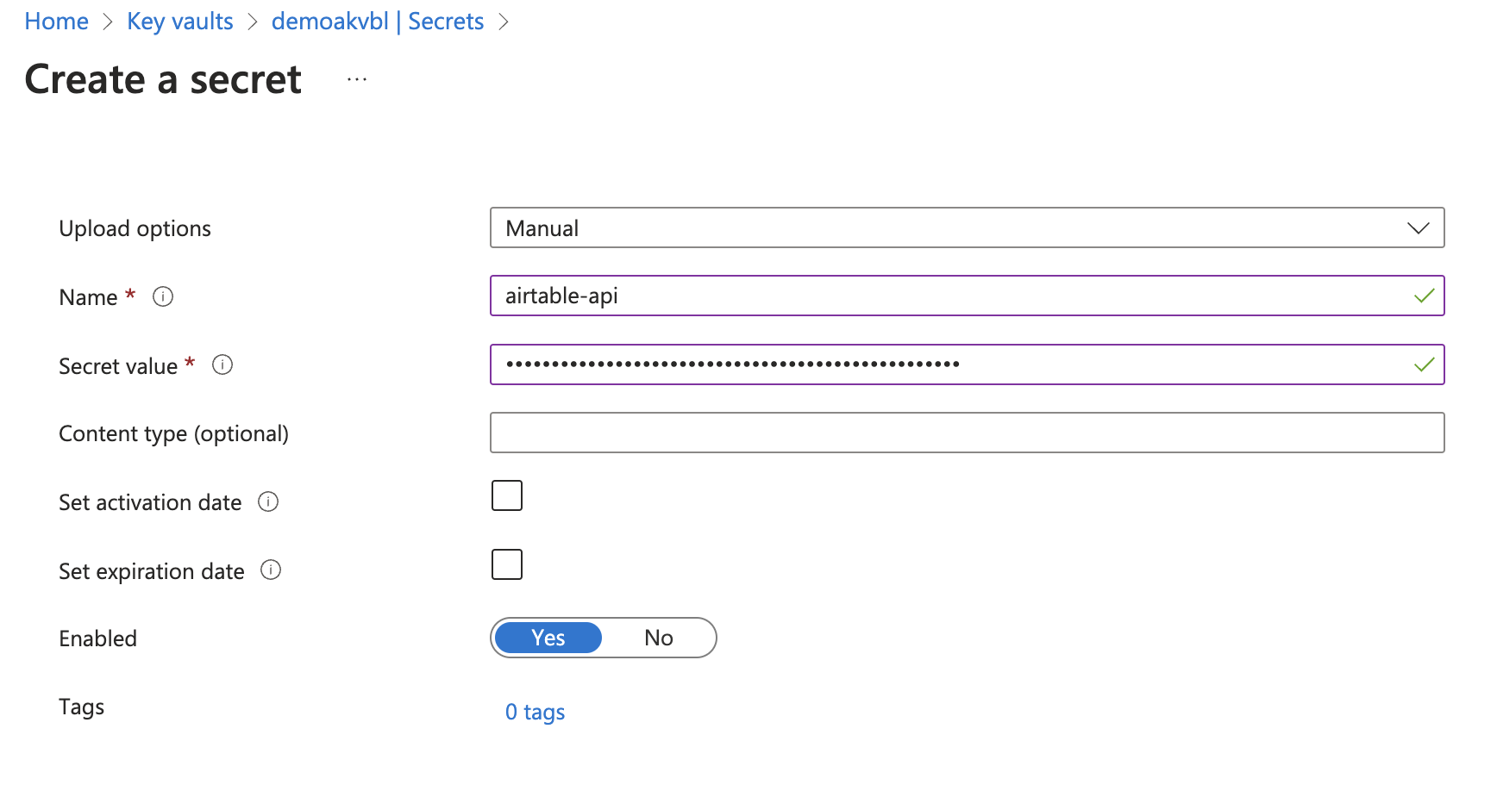
Task: Set the Enabled toggle to No
Action: coord(659,638)
